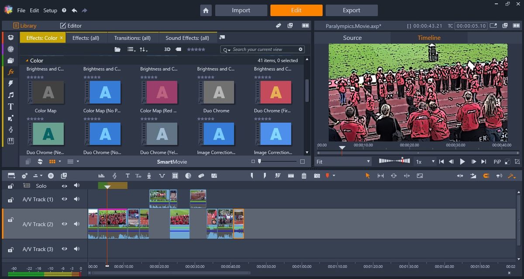524x279 pixels.
Task: Click the Import button
Action: 241,10
